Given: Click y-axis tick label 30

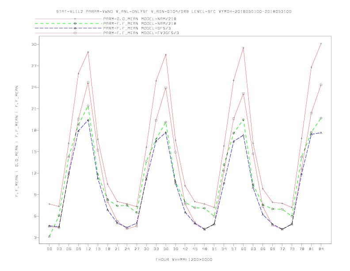Looking at the screenshot, I should 34,44.
